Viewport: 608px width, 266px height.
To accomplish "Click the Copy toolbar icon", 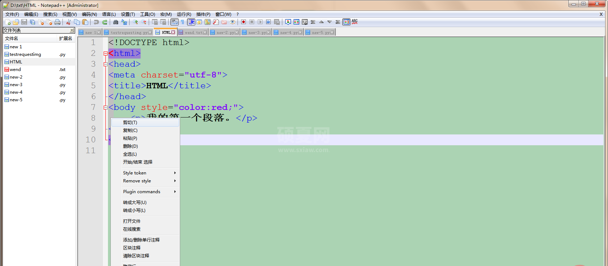I will (x=77, y=22).
